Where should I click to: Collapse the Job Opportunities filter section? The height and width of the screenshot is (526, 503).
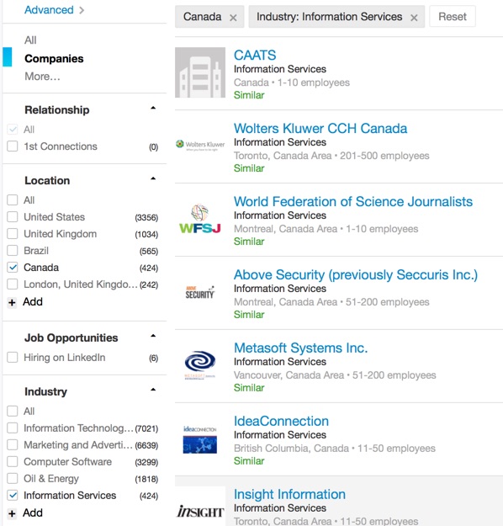click(x=153, y=336)
